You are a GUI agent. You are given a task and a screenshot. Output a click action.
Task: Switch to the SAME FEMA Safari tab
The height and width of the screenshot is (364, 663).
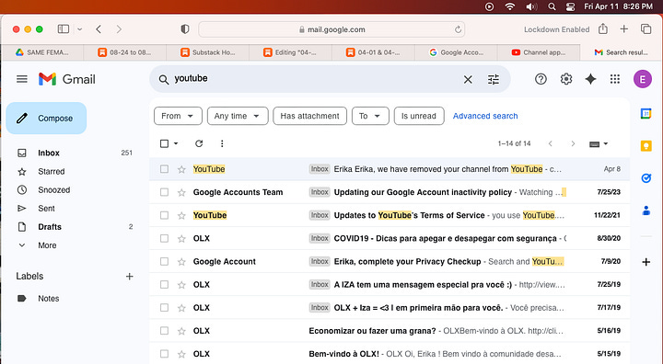click(42, 52)
